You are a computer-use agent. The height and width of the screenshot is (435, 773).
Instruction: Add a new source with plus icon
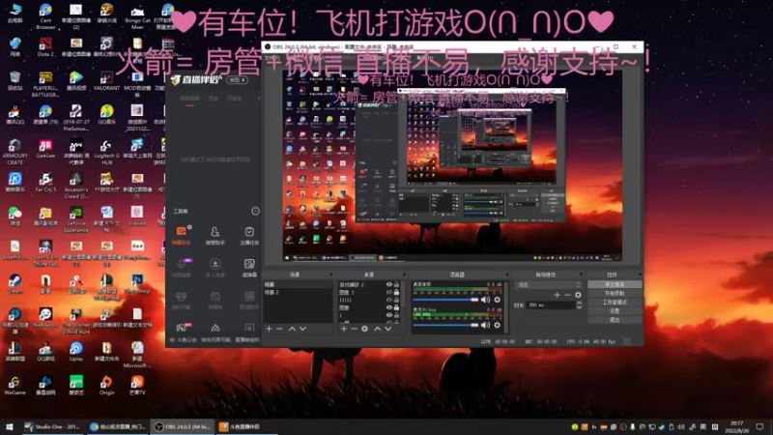tap(344, 329)
